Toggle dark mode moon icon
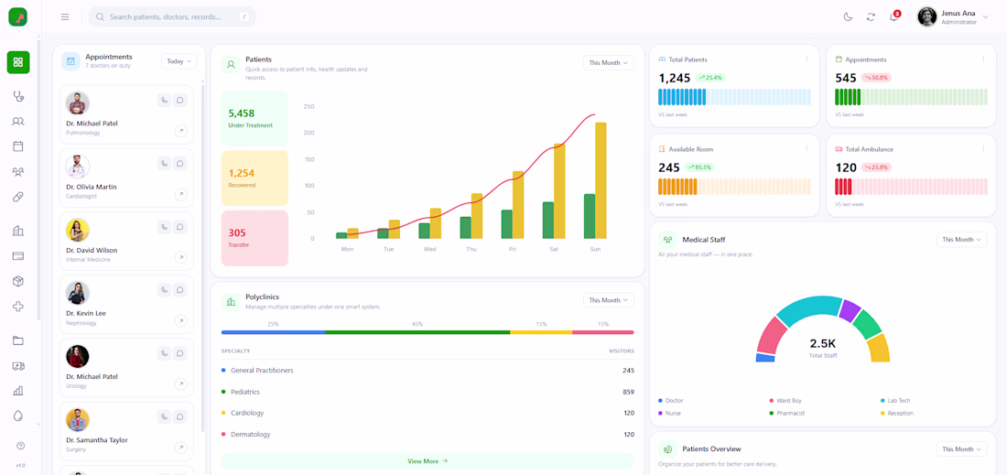 click(x=848, y=16)
